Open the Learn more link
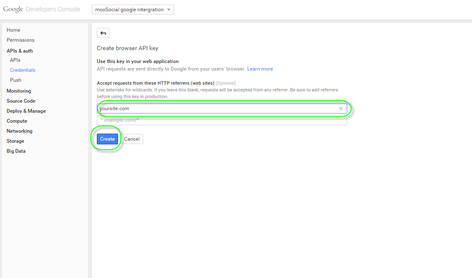Screen dimensions: 472x278 pos(260,69)
